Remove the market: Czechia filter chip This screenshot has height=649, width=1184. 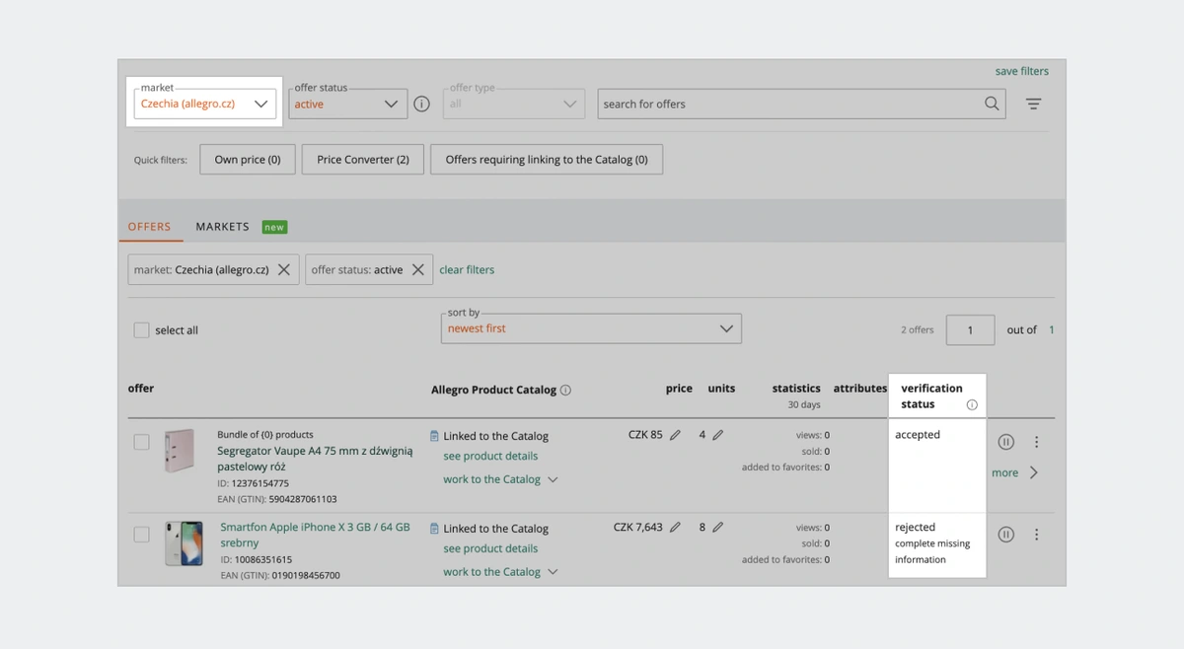pyautogui.click(x=284, y=269)
